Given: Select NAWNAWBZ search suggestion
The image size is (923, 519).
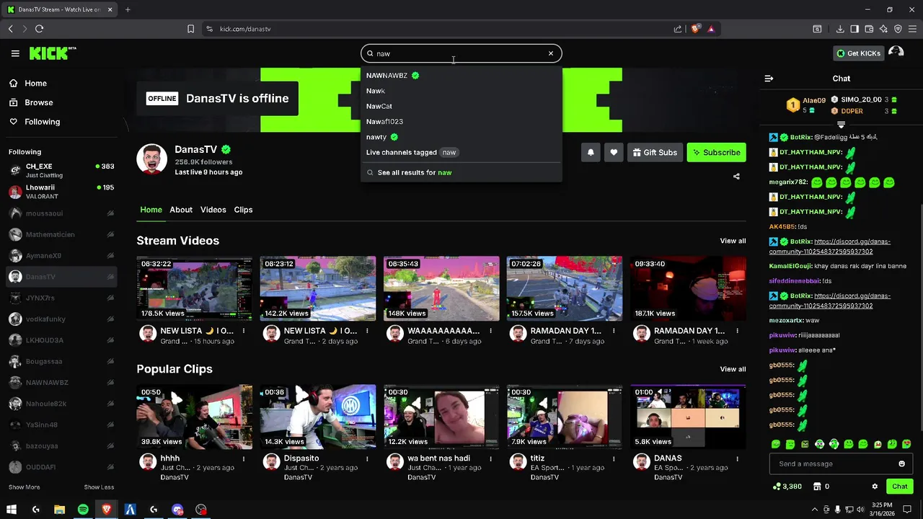Looking at the screenshot, I should point(461,75).
